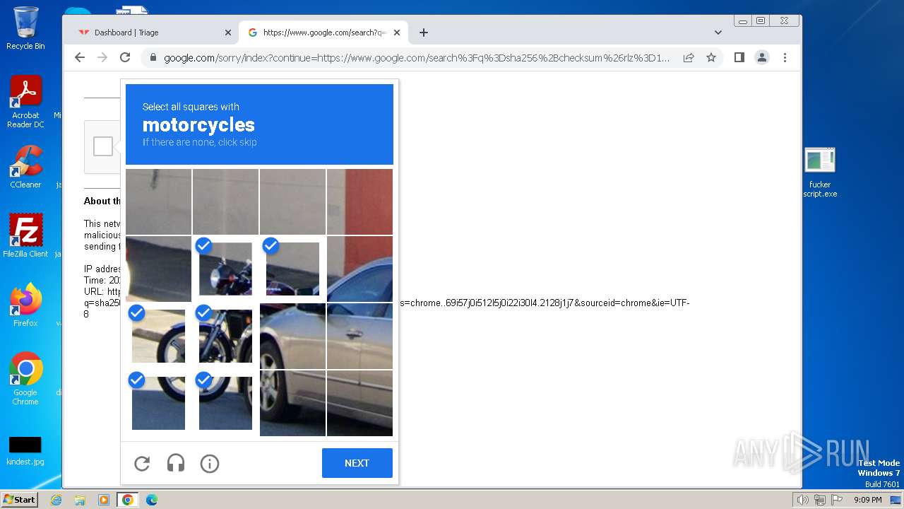
Task: Expand the tab search dropdown arrow
Action: coord(718,33)
